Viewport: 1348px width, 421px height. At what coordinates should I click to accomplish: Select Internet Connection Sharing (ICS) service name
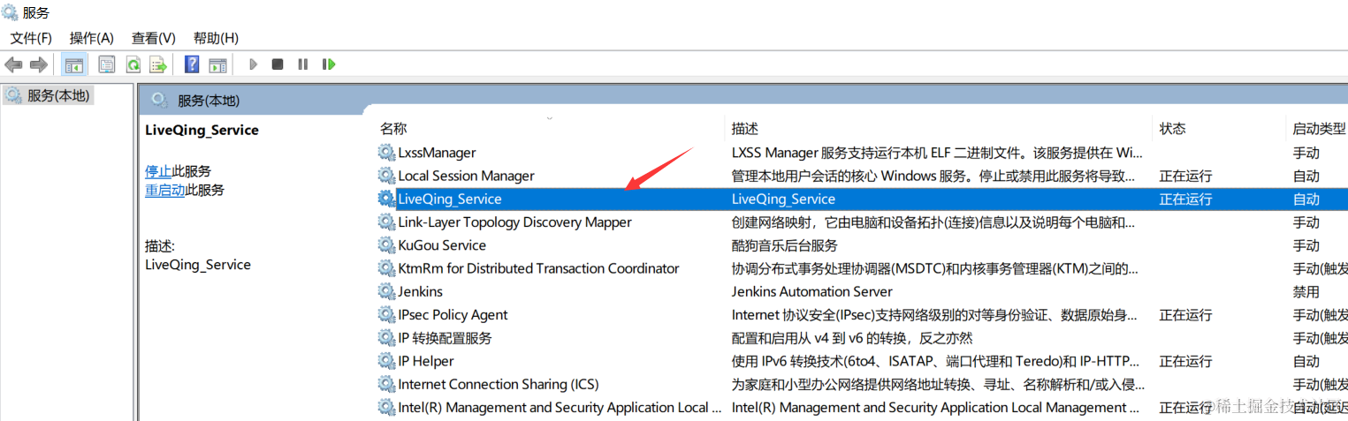tap(498, 384)
